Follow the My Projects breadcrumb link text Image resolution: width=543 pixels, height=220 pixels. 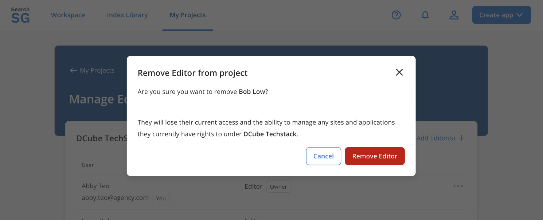pyautogui.click(x=97, y=71)
